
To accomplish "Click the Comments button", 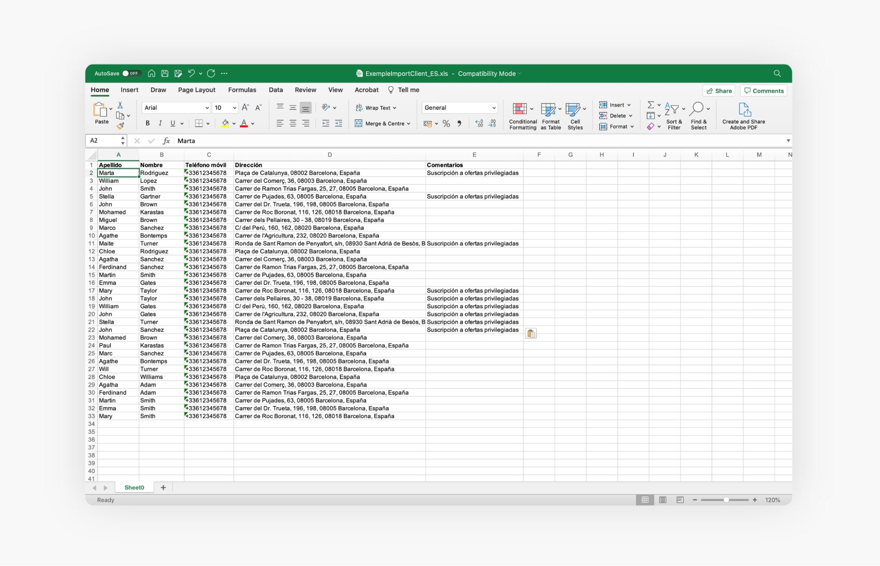I will tap(764, 91).
